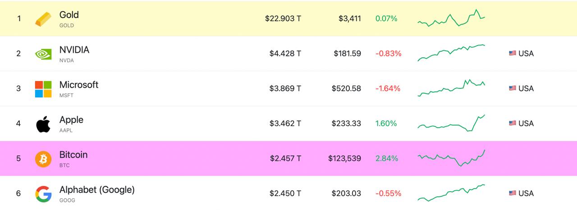
Task: Click the Bitcoin price sparkline chart
Action: [x=451, y=158]
